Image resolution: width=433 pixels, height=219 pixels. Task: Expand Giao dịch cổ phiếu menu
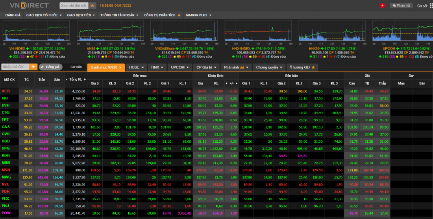[x=44, y=15]
